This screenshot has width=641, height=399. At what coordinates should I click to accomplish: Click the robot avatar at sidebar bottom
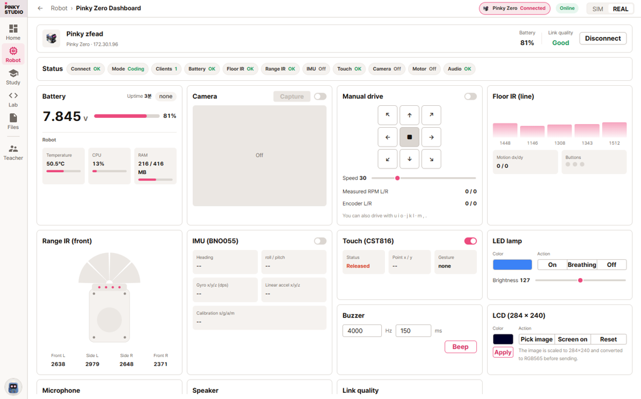[13, 387]
